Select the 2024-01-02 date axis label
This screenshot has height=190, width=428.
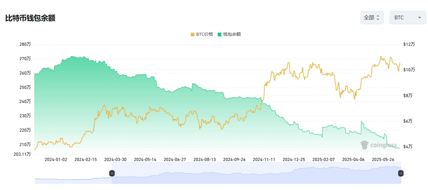click(x=56, y=160)
